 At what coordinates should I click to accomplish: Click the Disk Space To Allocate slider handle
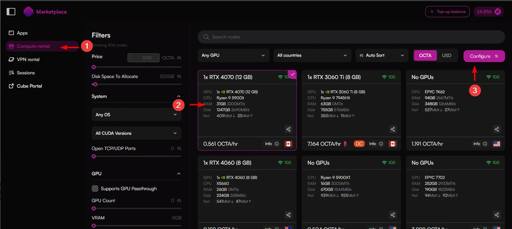pos(95,84)
